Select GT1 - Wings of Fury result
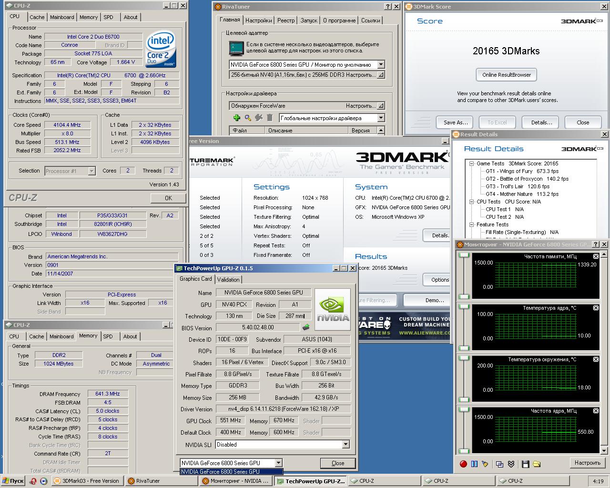 click(x=522, y=171)
